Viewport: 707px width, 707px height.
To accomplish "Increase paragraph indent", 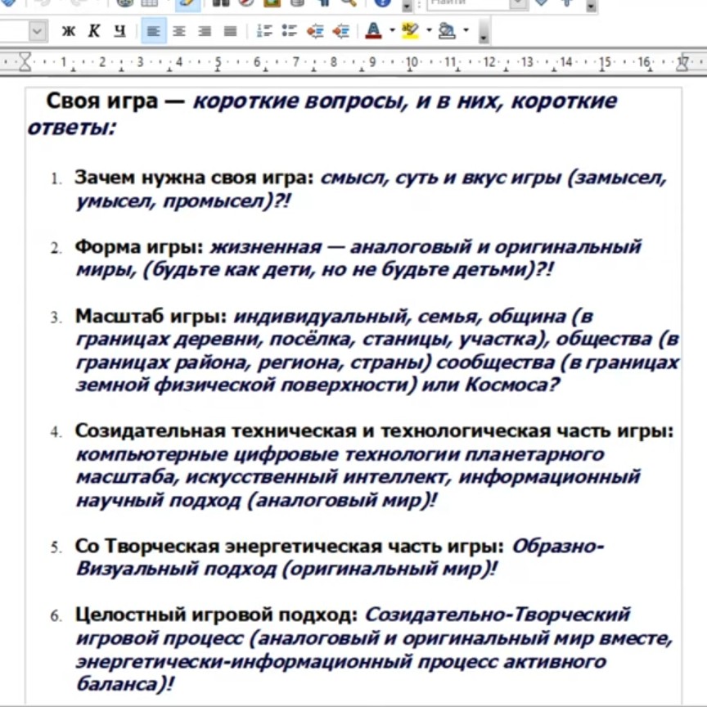I will (341, 30).
